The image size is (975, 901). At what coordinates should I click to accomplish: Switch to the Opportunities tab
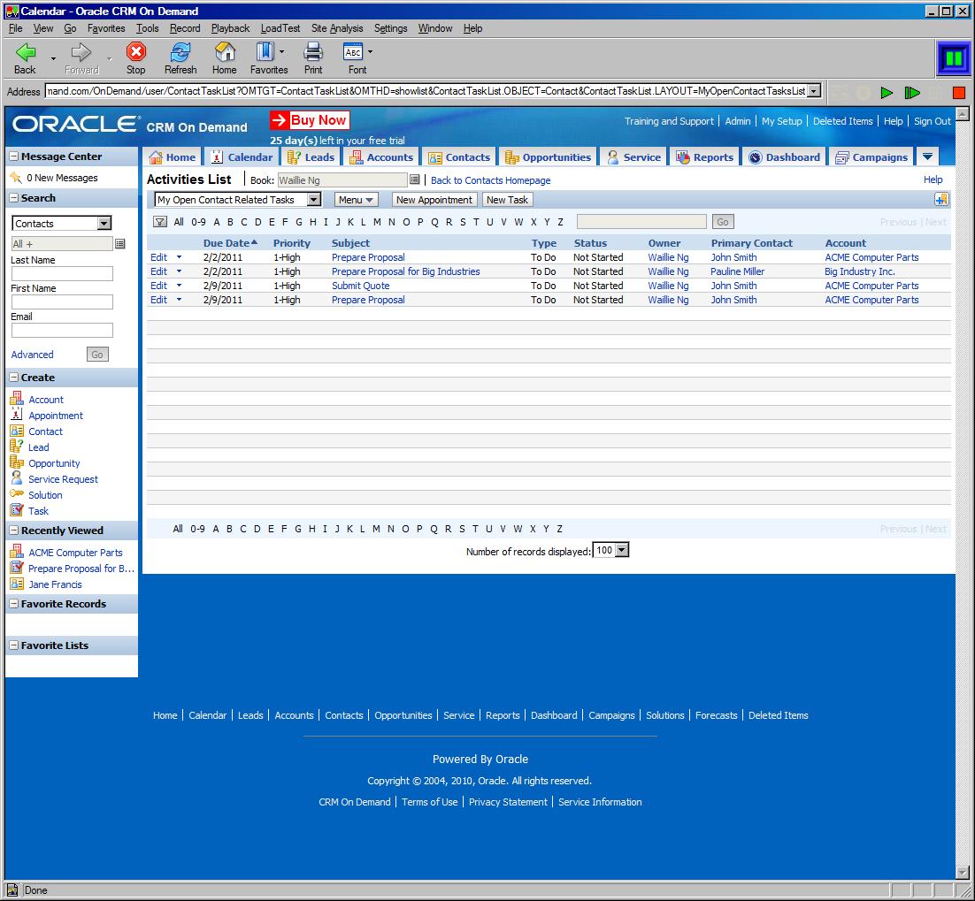[549, 157]
